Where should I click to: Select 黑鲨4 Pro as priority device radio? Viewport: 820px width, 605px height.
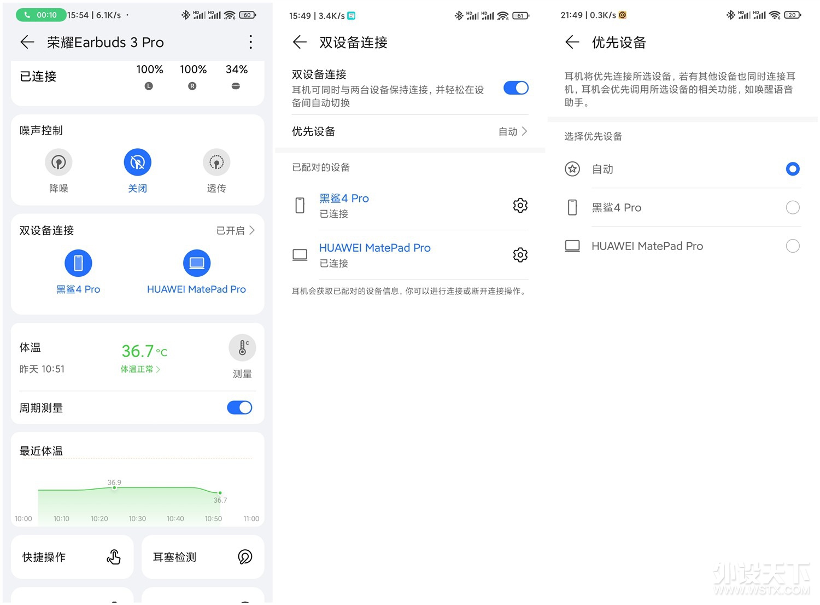pos(793,207)
